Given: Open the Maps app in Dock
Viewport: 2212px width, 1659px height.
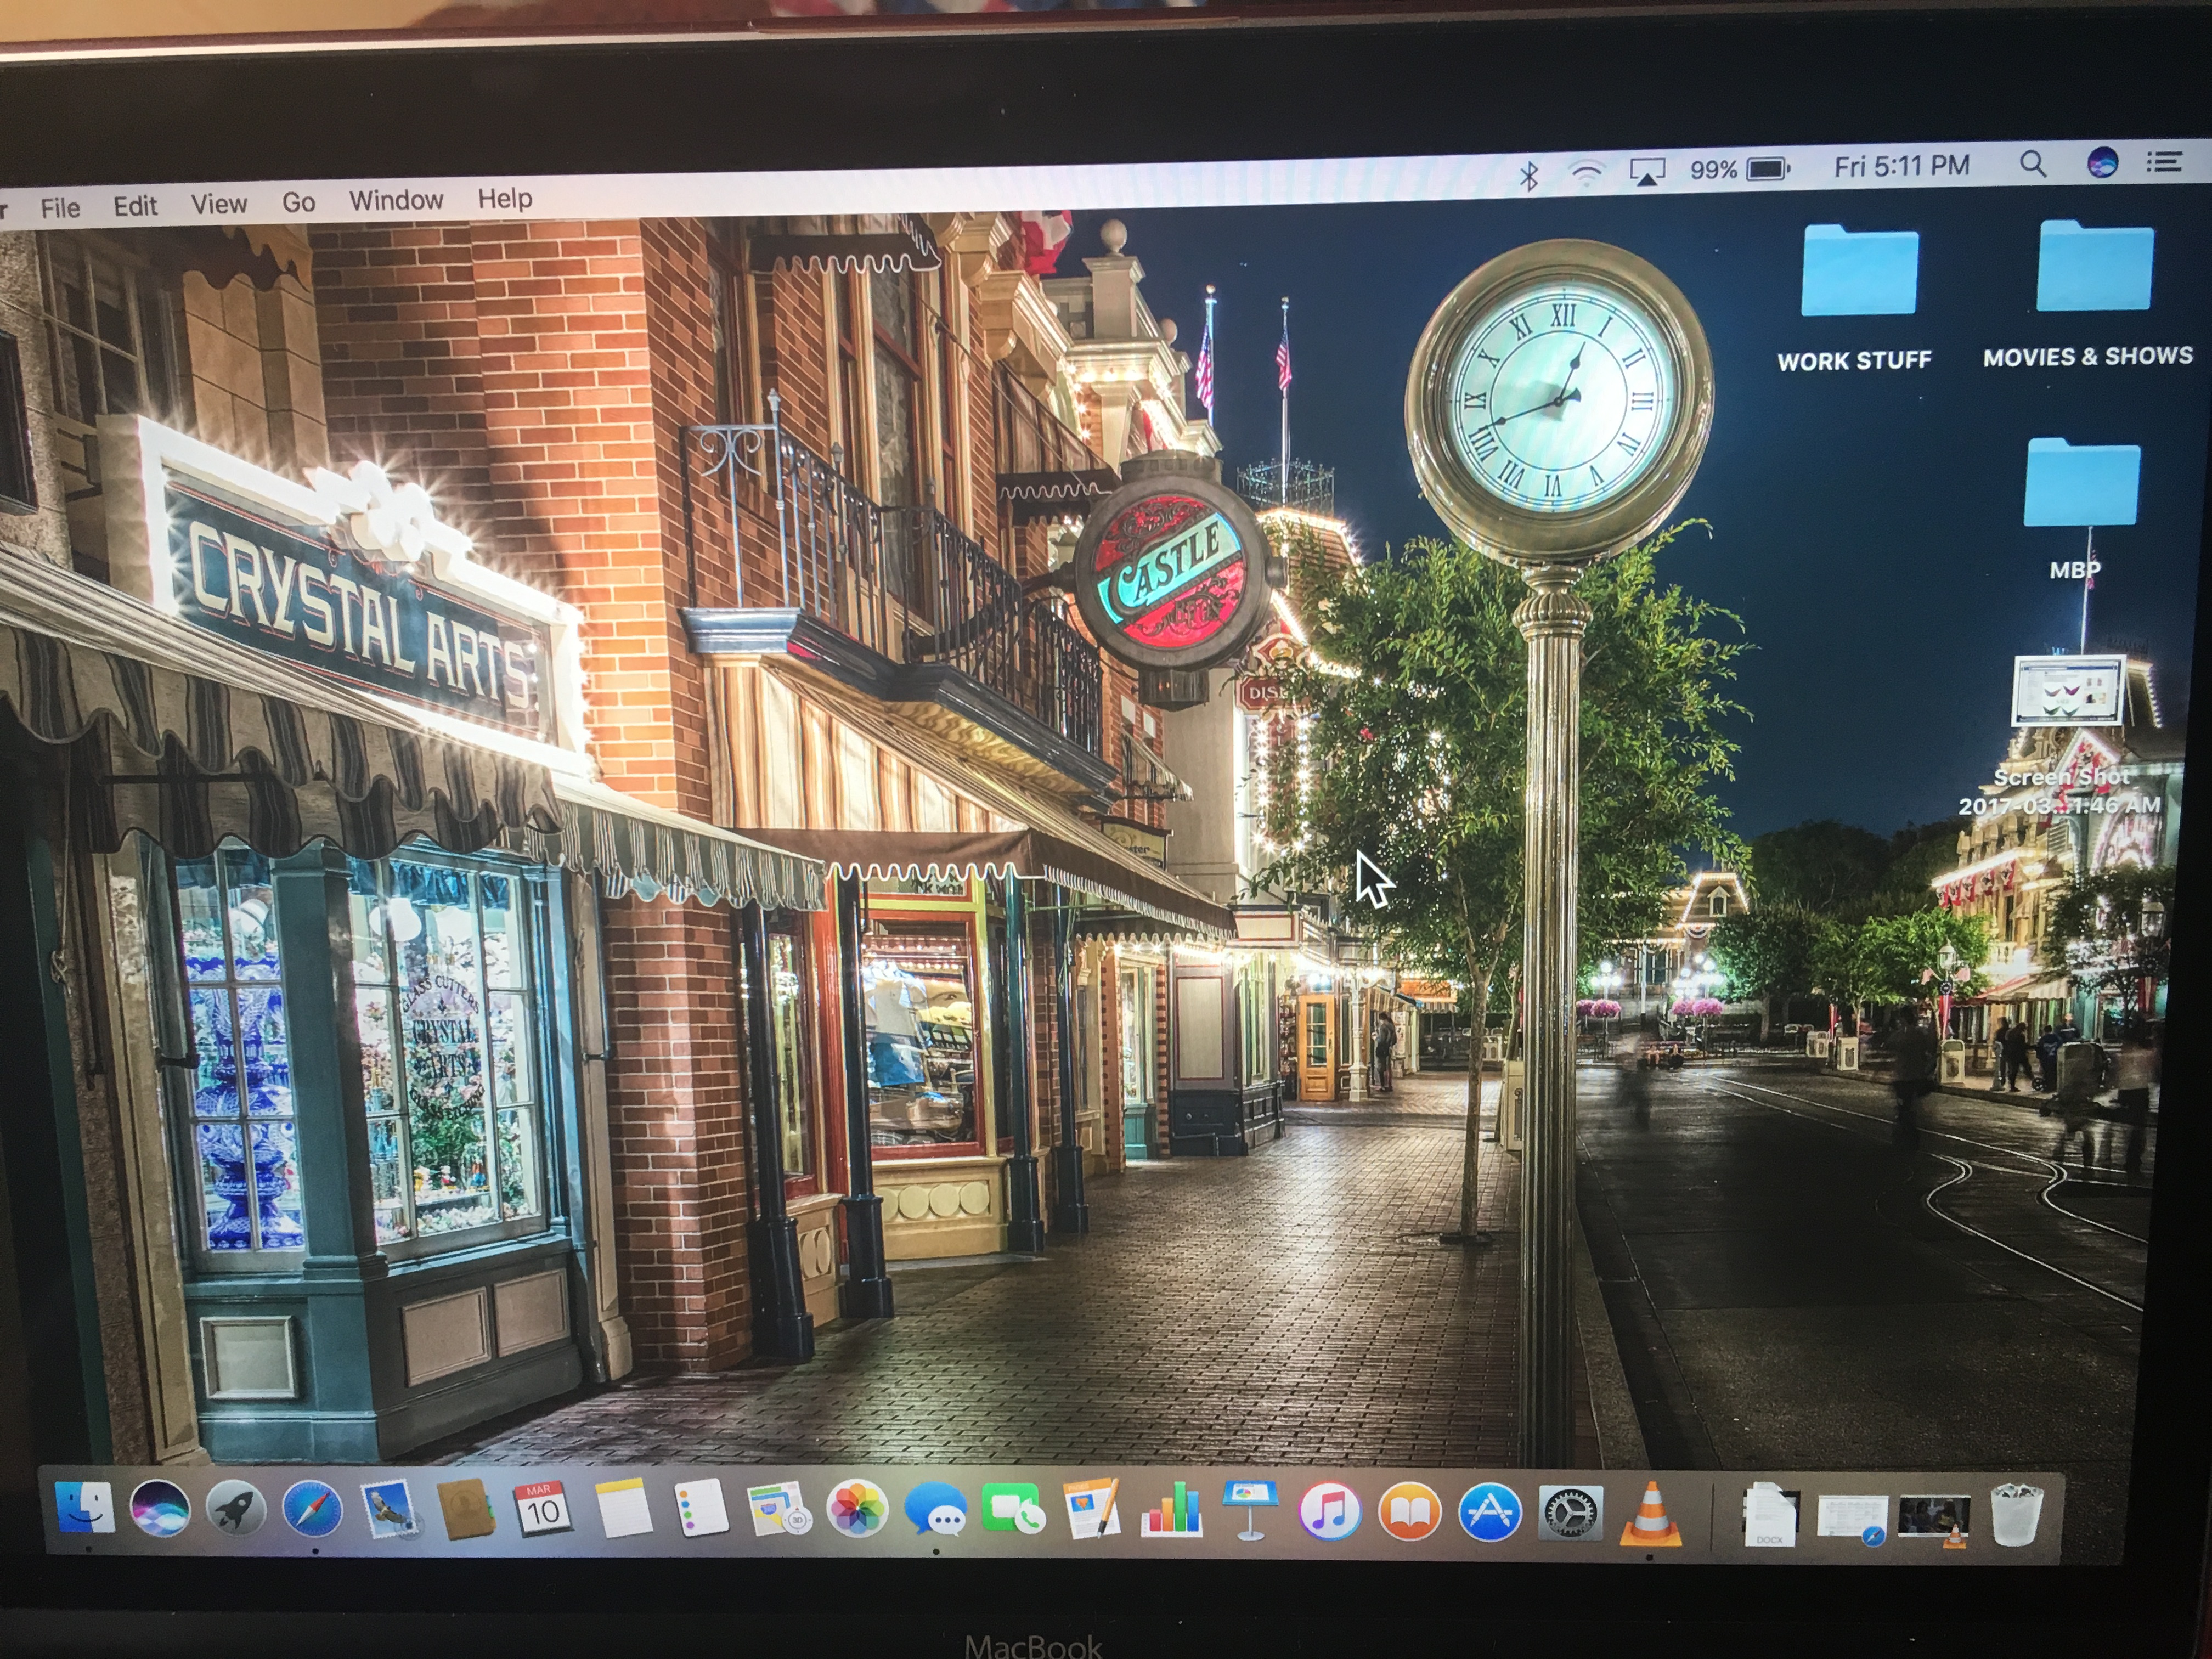Looking at the screenshot, I should [x=779, y=1508].
